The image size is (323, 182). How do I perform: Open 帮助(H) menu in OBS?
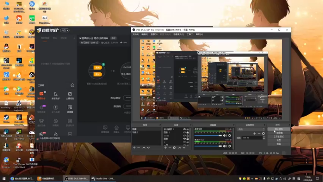pyautogui.click(x=199, y=34)
